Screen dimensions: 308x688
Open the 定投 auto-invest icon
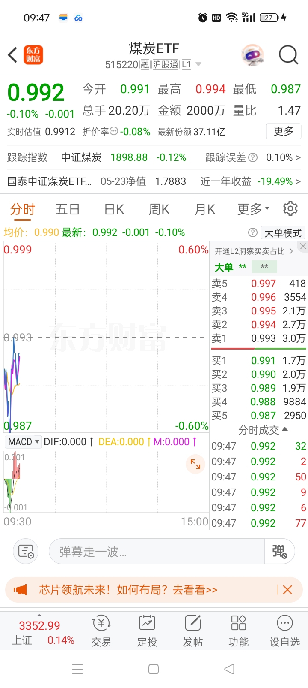(147, 631)
